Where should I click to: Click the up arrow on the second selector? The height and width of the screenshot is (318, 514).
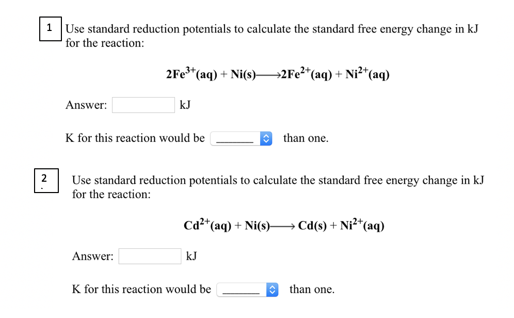(272, 287)
